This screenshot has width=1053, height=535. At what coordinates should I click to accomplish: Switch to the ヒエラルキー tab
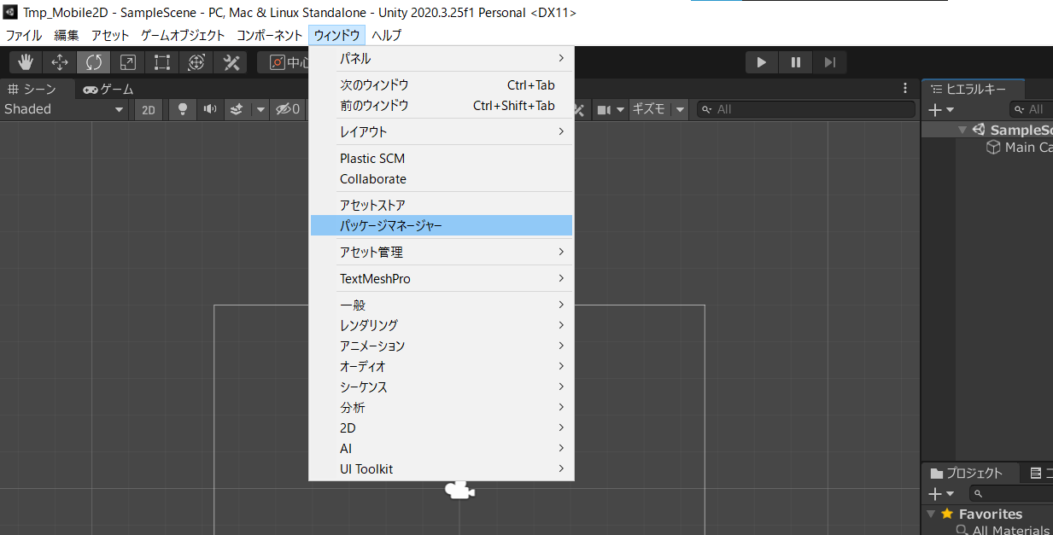[973, 89]
